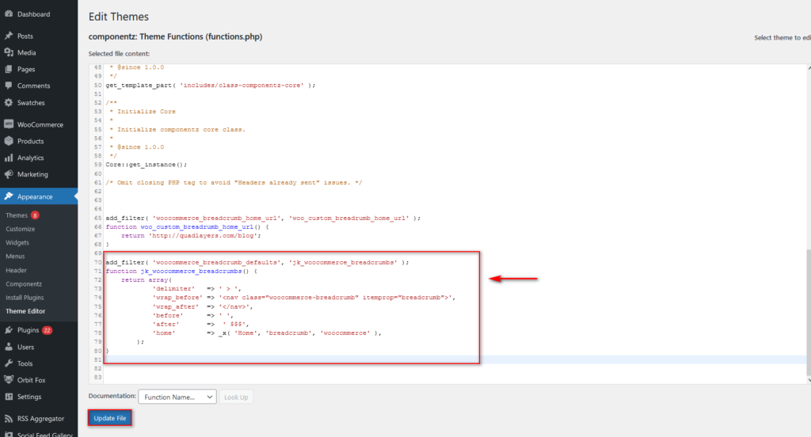Click the Appearance paintbrush icon
811x437 pixels.
pos(9,196)
